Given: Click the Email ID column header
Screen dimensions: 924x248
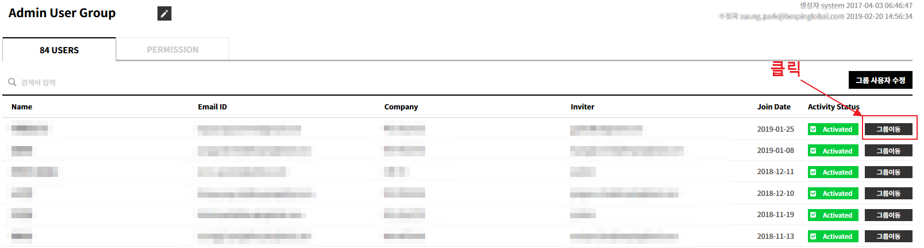Looking at the screenshot, I should [x=212, y=107].
